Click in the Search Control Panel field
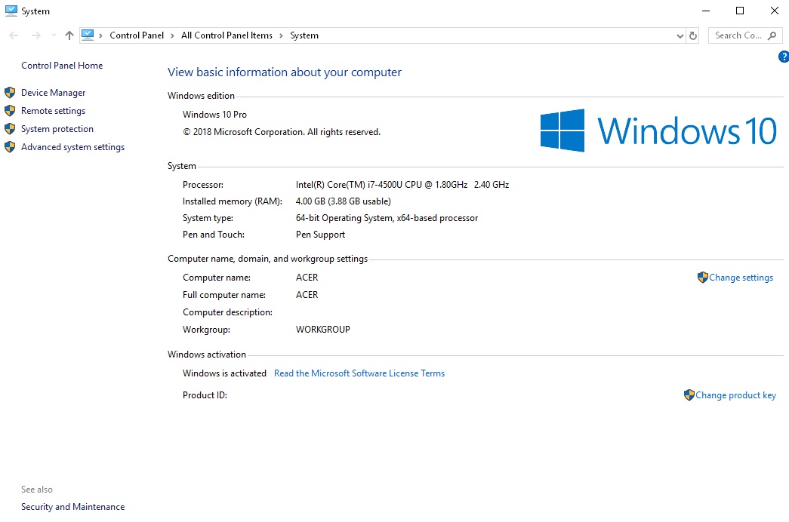The image size is (789, 522). [744, 35]
